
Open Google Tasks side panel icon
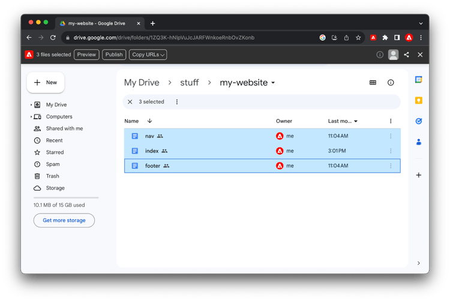coord(419,121)
